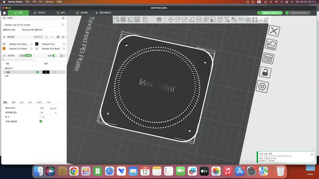Edit the Generic PLA filament preset
This screenshot has height=179, width=319.
tap(64, 44)
